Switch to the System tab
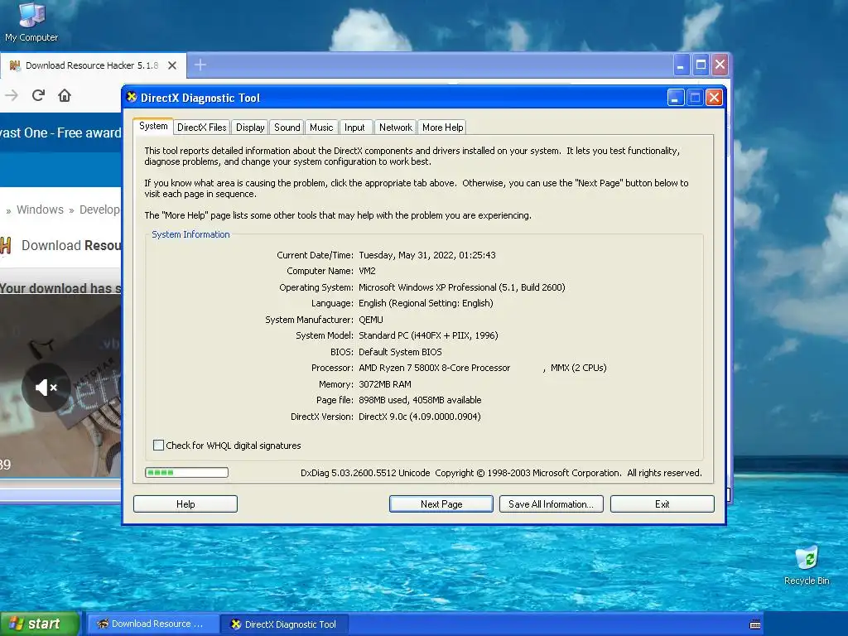The width and height of the screenshot is (848, 636). coord(153,126)
